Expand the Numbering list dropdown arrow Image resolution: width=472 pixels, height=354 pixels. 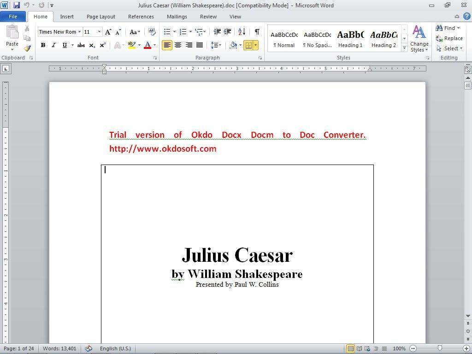[x=190, y=32]
